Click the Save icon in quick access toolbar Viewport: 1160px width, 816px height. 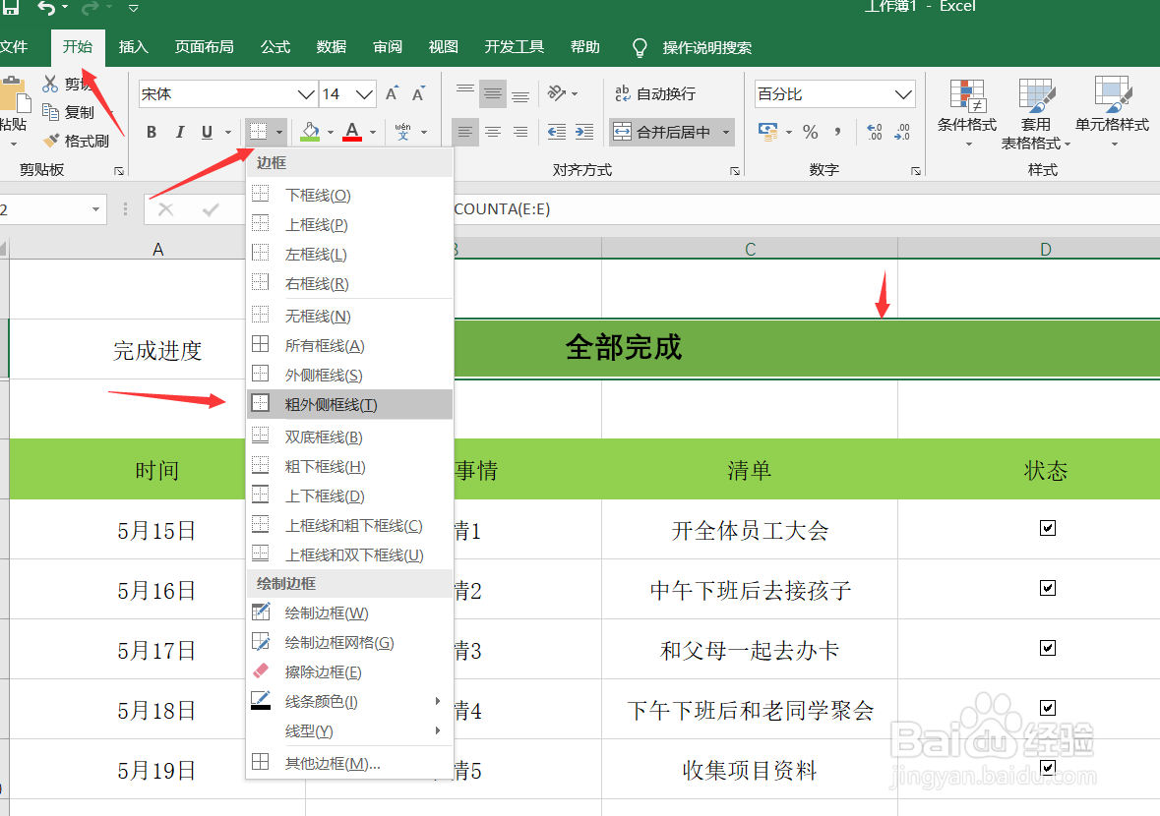(12, 8)
